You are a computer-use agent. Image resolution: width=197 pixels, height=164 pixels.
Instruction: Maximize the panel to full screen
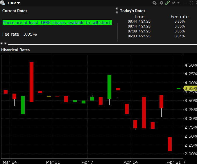pyautogui.click(x=191, y=3)
